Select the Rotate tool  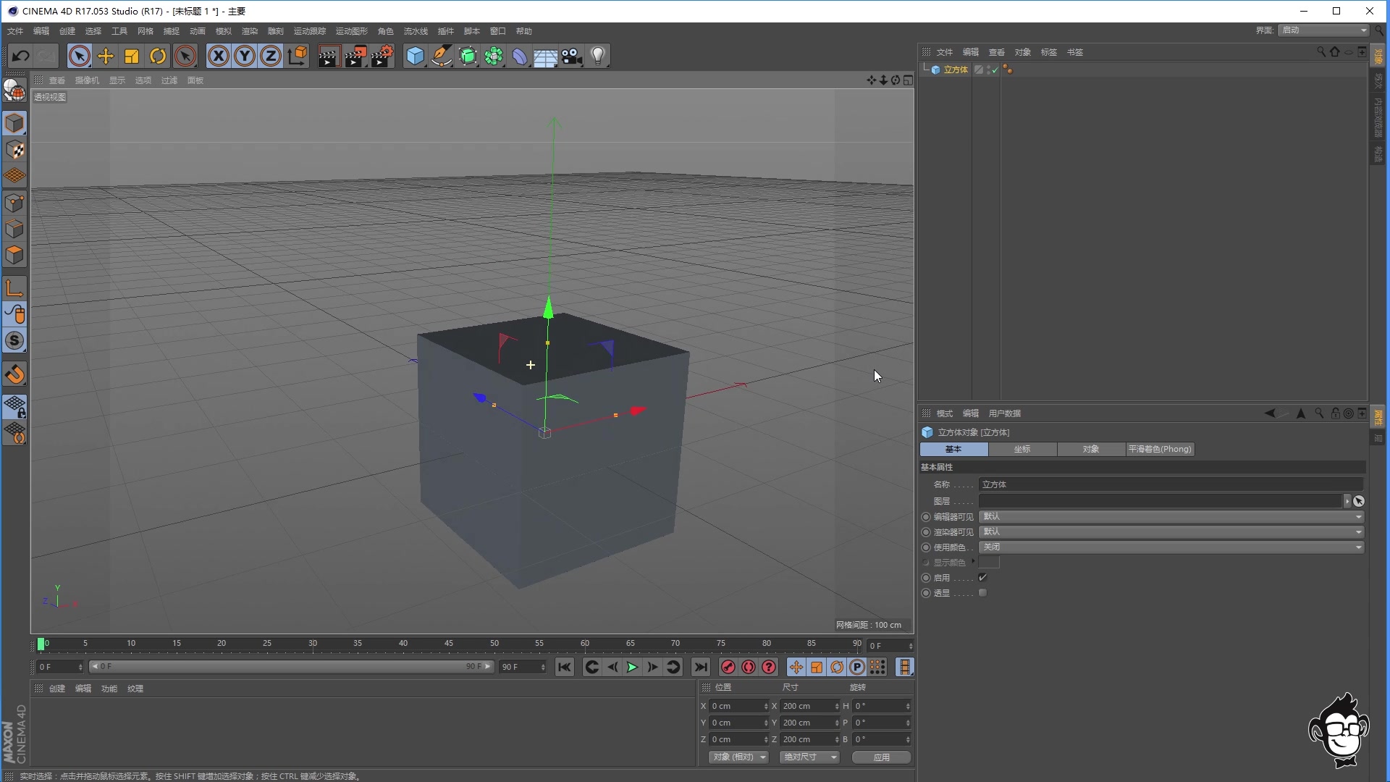click(x=158, y=56)
